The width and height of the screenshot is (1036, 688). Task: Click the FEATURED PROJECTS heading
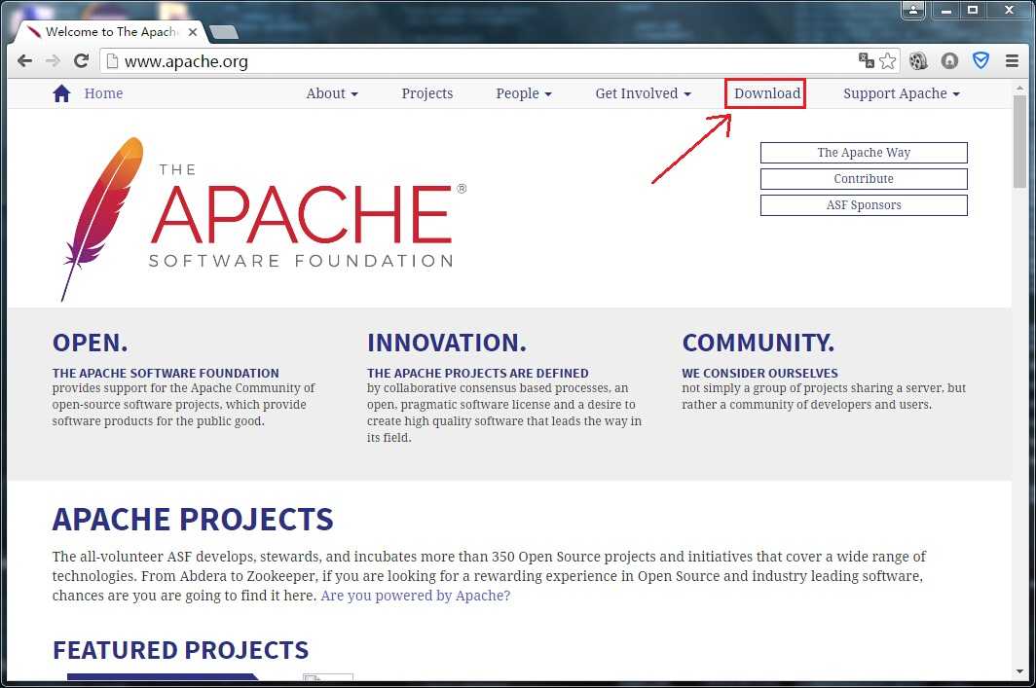tap(180, 650)
